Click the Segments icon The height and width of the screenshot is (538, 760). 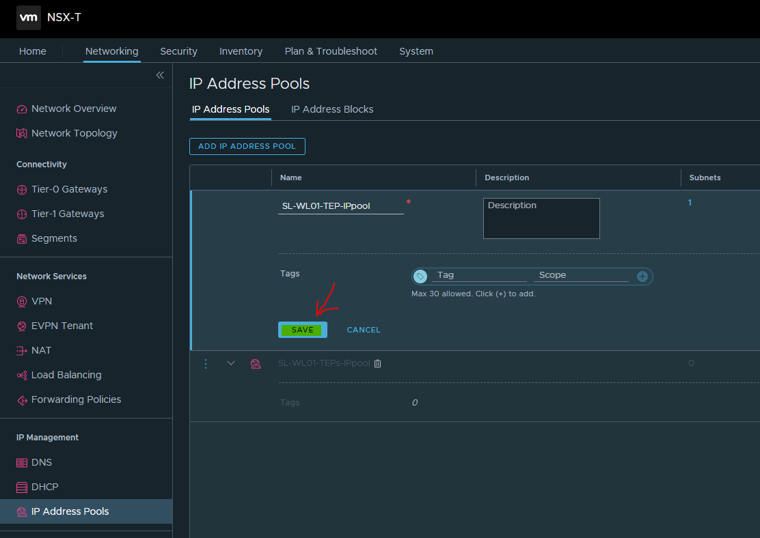(x=22, y=239)
